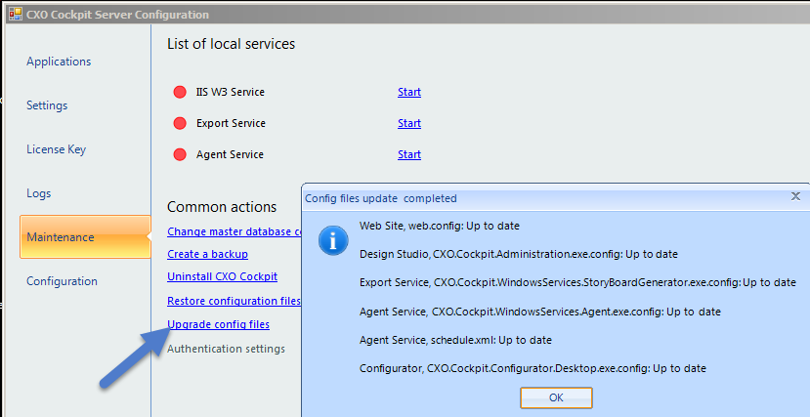
Task: Open the Applications section in sidebar
Action: pyautogui.click(x=59, y=62)
